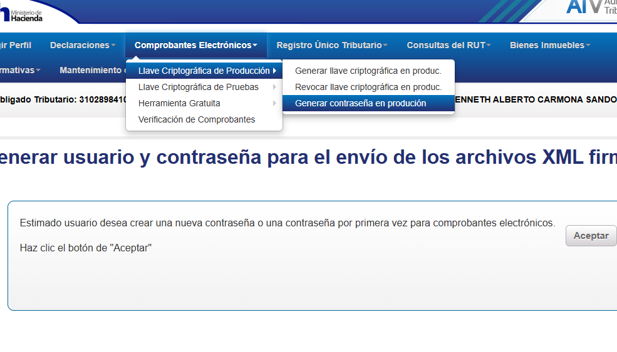
Task: Open the Consultas del RUT dropdown
Action: coord(448,45)
